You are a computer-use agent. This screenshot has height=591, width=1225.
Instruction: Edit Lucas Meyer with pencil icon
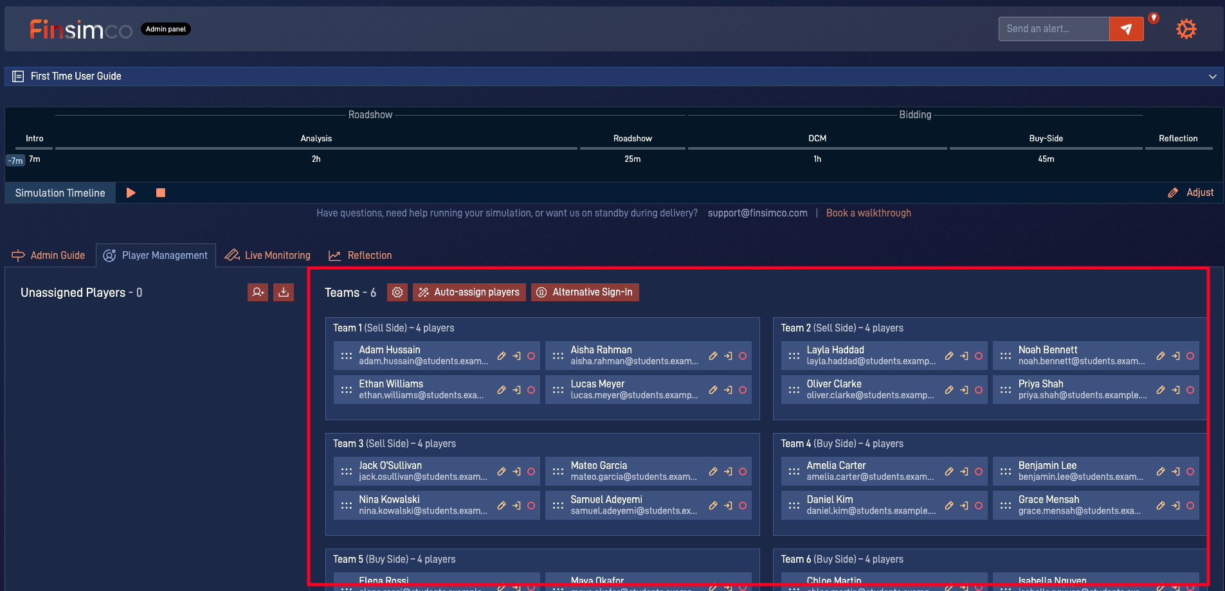tap(713, 390)
